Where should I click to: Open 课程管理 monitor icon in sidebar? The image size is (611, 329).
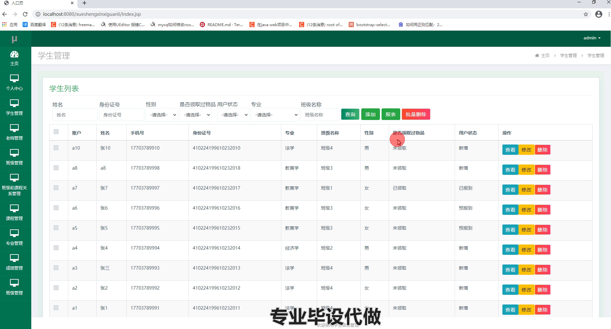[x=15, y=208]
